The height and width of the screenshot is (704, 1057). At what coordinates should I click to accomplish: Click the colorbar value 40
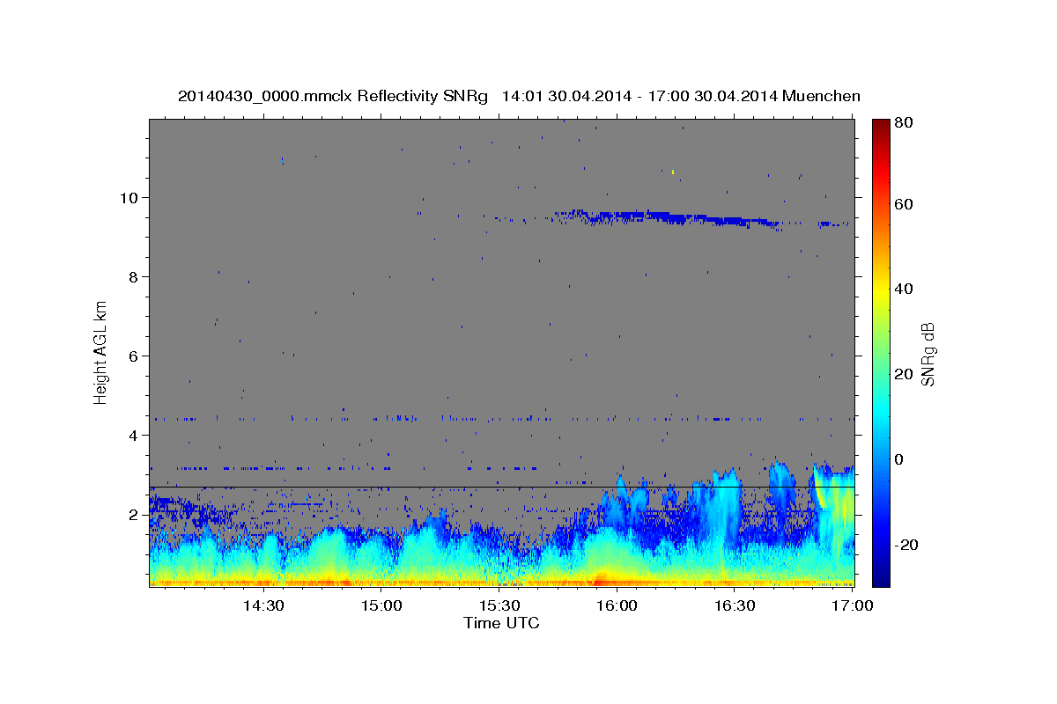click(x=905, y=289)
